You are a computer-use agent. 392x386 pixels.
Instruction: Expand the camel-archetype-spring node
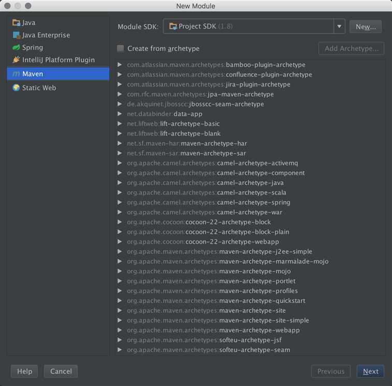[120, 202]
